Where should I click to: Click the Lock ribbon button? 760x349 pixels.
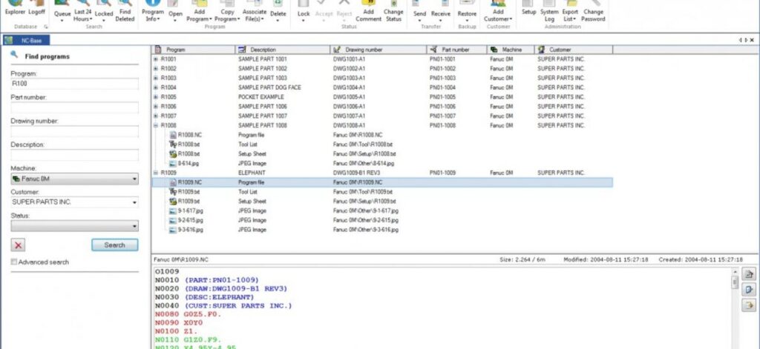pos(304,12)
